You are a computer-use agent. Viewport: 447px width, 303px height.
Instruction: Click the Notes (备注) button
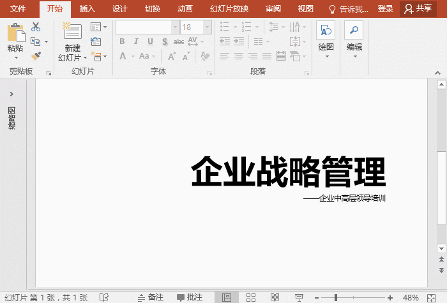click(151, 297)
